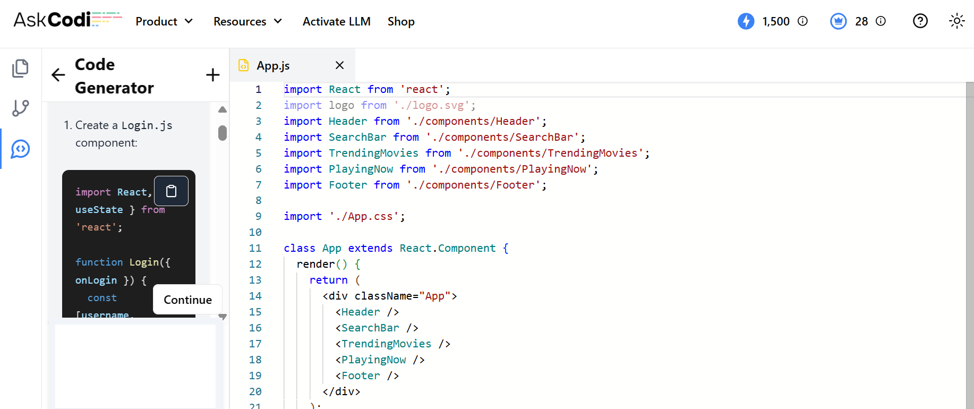Expand the Resources dropdown menu

pos(247,21)
